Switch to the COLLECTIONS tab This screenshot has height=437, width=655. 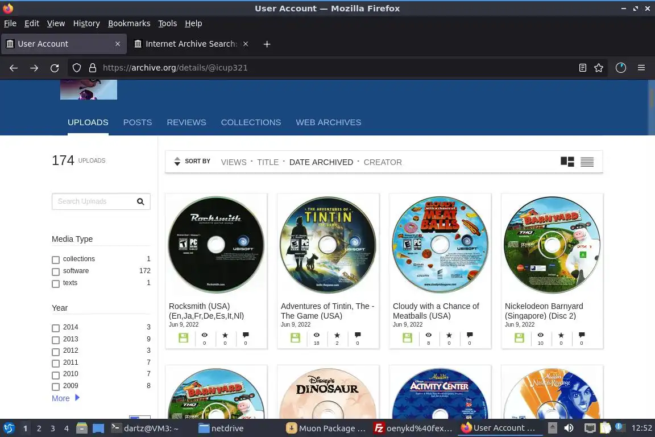click(251, 122)
